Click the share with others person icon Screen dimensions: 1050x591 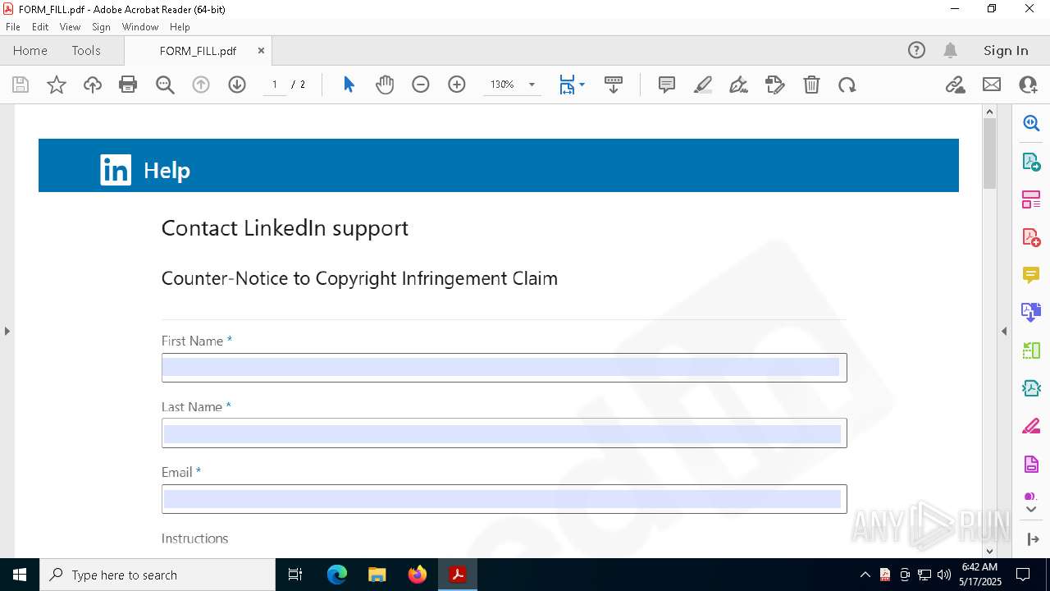coord(1028,85)
